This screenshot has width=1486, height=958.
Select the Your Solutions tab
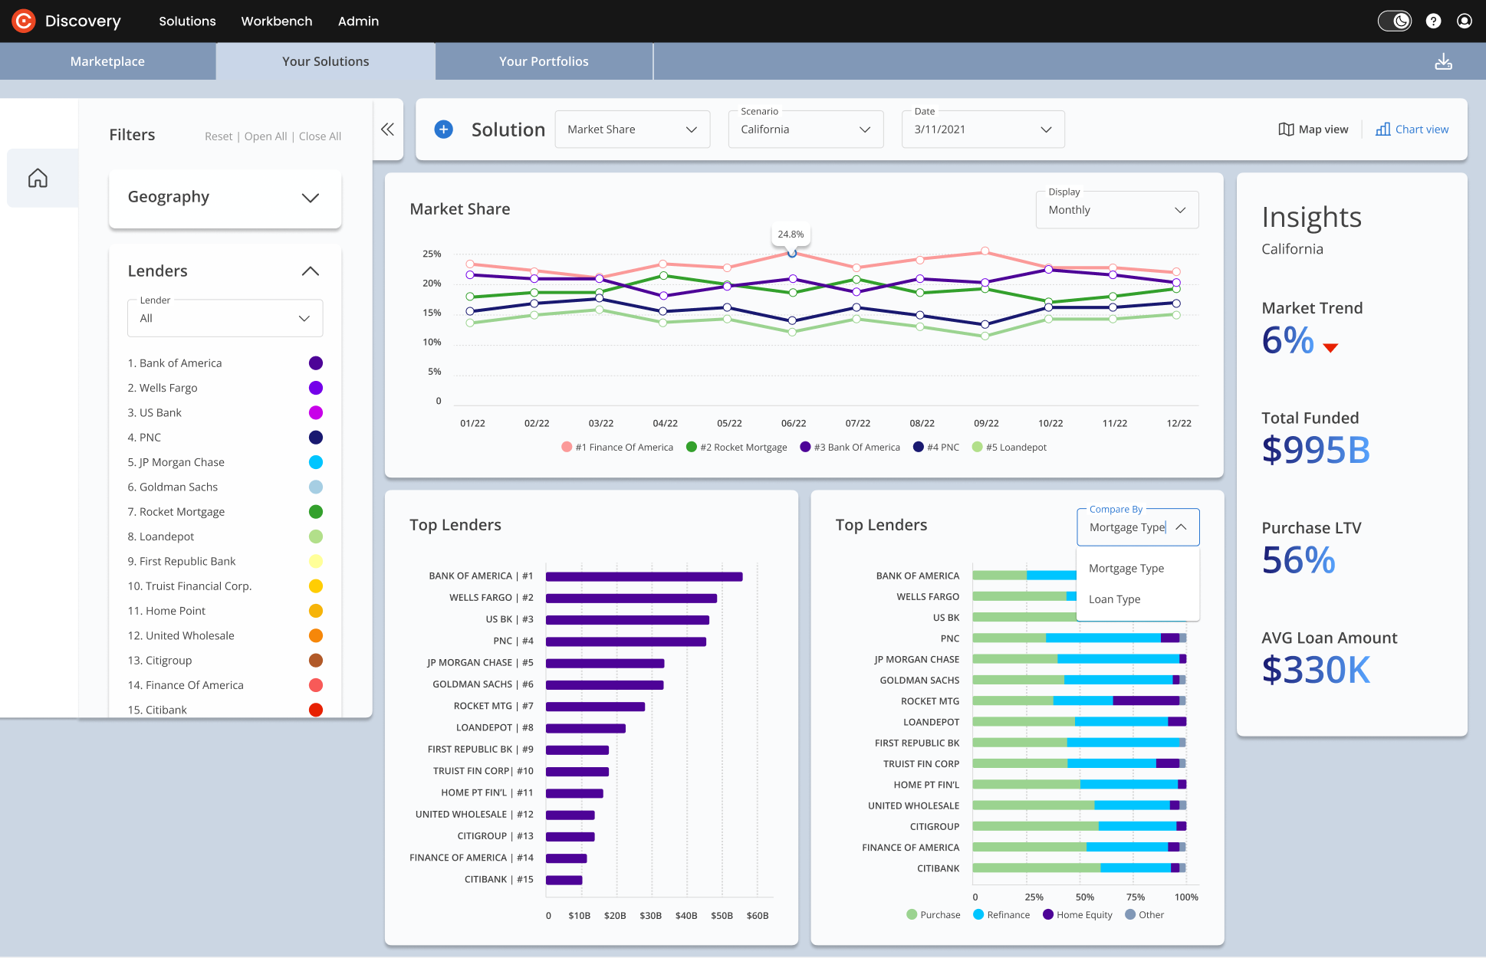(325, 61)
